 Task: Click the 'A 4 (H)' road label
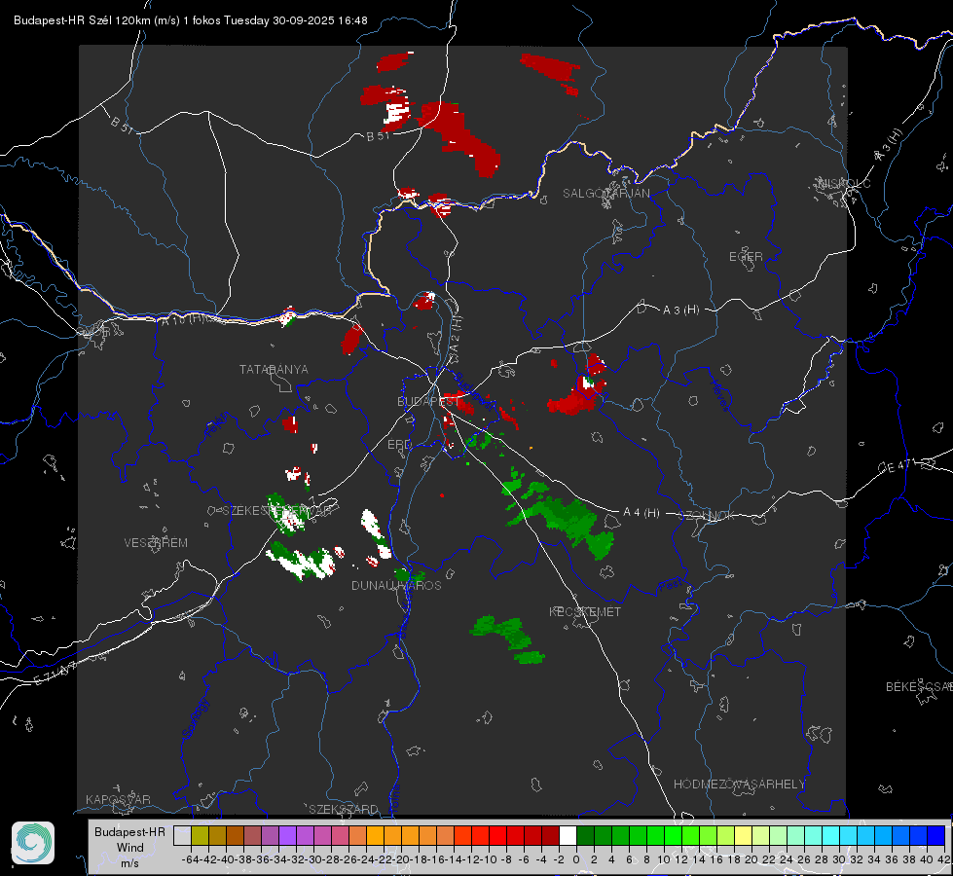coord(641,513)
